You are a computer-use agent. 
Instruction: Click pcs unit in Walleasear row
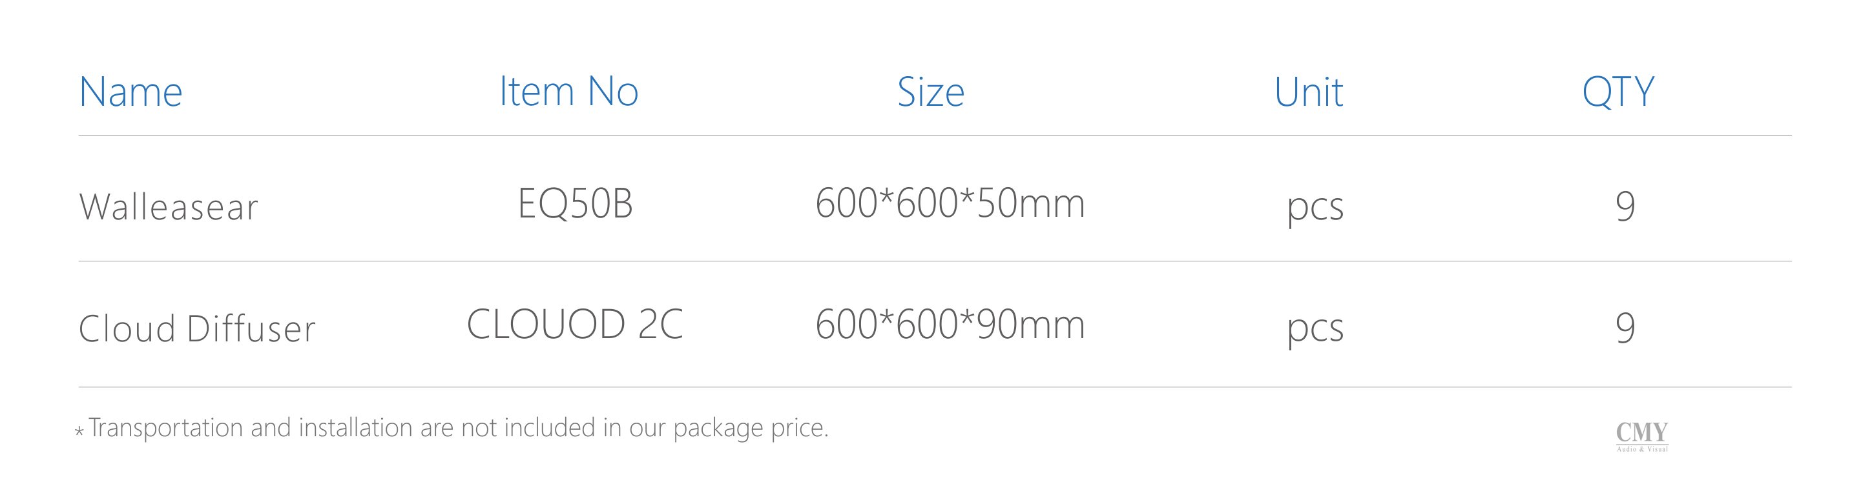(x=1316, y=209)
